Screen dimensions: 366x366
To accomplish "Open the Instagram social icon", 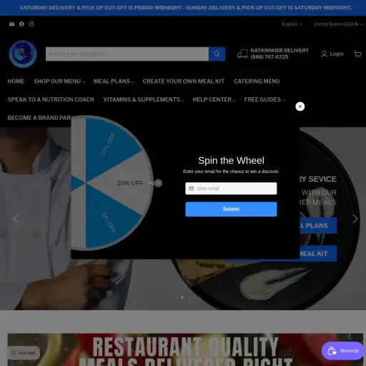I will [x=31, y=24].
